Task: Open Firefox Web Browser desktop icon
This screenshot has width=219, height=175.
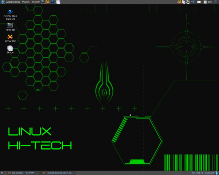Action: click(10, 12)
